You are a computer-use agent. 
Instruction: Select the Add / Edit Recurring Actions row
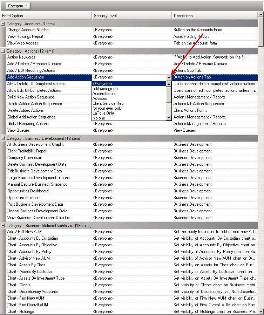click(132, 70)
